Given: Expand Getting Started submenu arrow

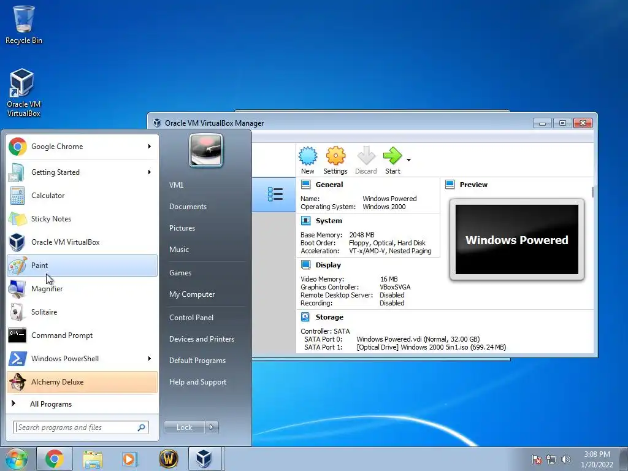Looking at the screenshot, I should 150,172.
